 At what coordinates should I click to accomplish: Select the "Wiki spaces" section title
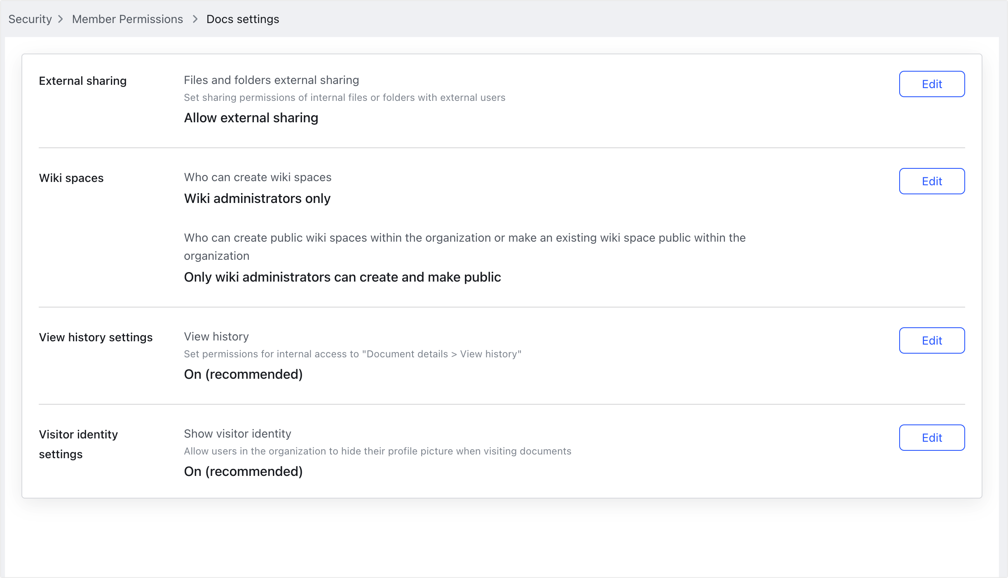pos(71,178)
